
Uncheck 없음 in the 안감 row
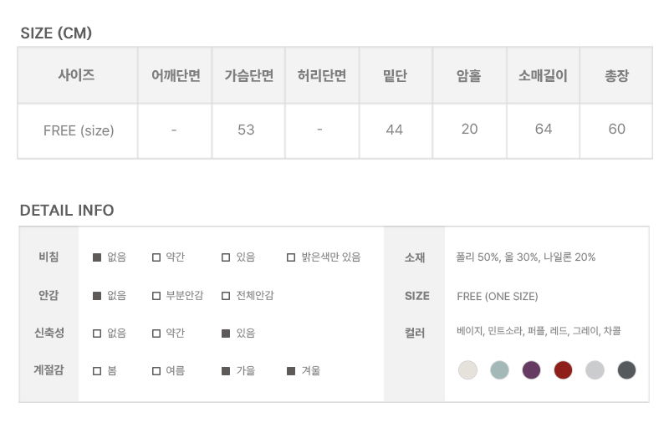tap(97, 295)
